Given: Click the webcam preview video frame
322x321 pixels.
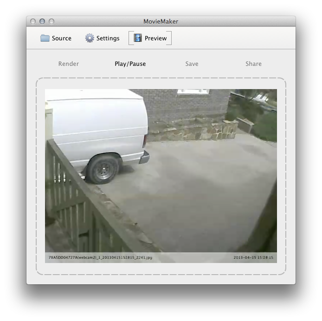Looking at the screenshot, I should pos(161,176).
